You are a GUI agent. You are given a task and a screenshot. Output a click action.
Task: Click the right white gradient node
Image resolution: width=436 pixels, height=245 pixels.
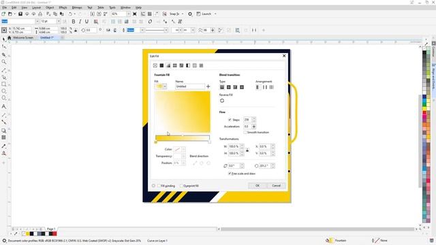pyautogui.click(x=209, y=142)
